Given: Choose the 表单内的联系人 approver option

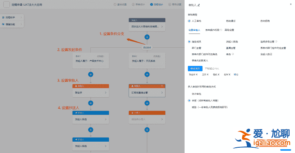Looking at the screenshot, I should click(x=200, y=61).
